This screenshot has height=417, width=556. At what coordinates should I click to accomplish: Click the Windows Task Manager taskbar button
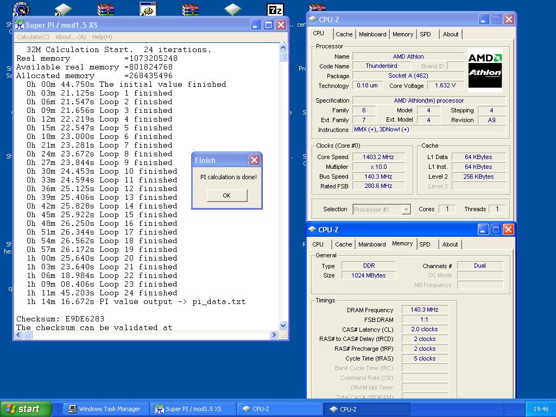[105, 409]
